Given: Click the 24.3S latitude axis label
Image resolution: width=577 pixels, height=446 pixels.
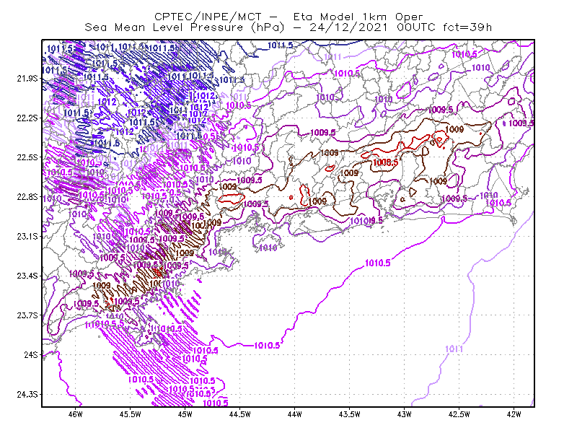Looking at the screenshot, I should [x=27, y=395].
